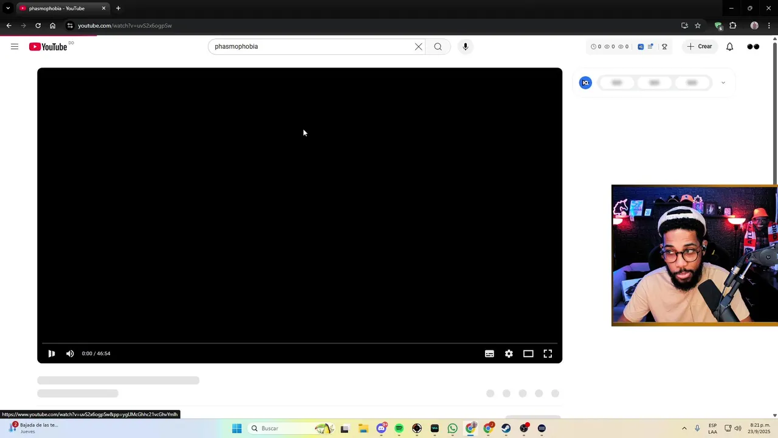Open the tab search dropdown
778x438 pixels.
tap(8, 9)
